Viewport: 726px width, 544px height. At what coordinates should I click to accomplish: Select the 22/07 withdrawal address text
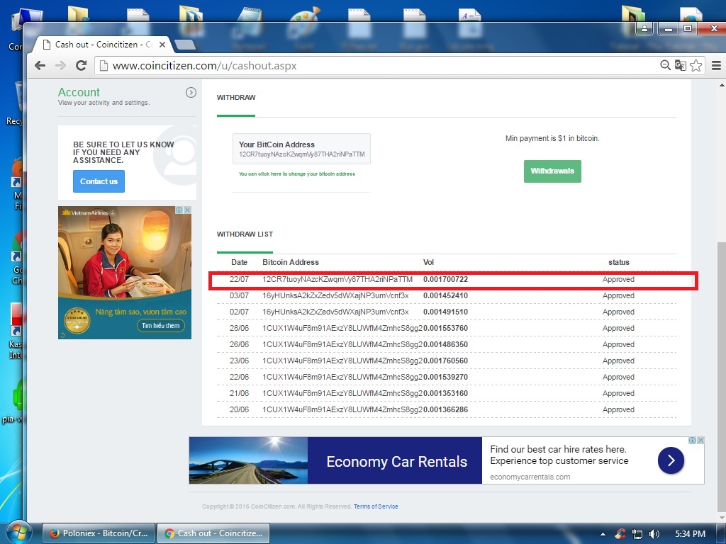[x=337, y=279]
